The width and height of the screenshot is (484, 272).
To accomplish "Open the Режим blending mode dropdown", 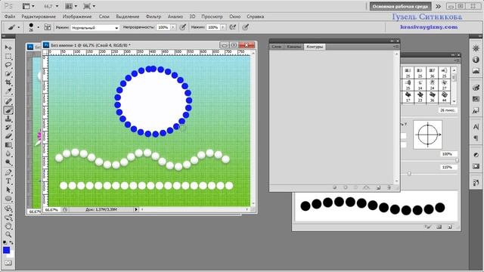I will pos(95,27).
